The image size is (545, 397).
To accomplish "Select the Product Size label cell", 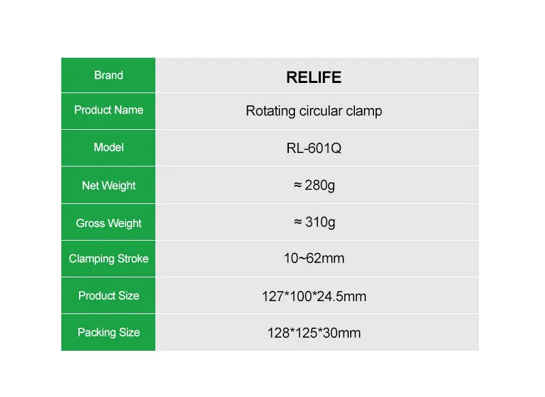I will coord(108,296).
